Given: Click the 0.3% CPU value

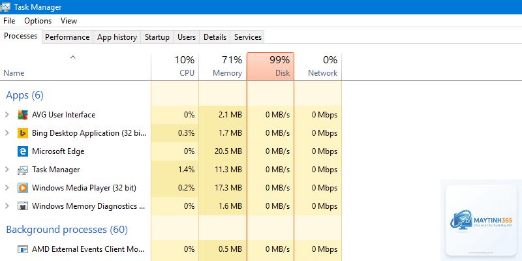Looking at the screenshot, I should 186,133.
